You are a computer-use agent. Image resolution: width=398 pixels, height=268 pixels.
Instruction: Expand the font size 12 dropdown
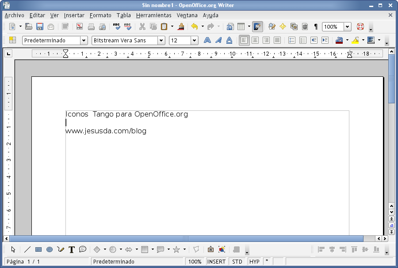click(194, 40)
